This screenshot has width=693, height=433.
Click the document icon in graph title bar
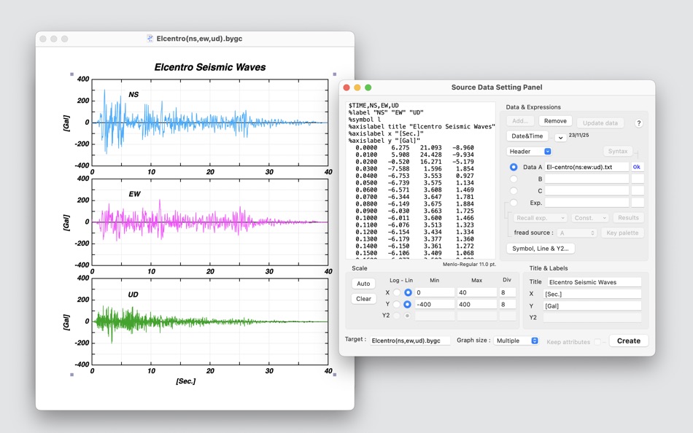150,39
